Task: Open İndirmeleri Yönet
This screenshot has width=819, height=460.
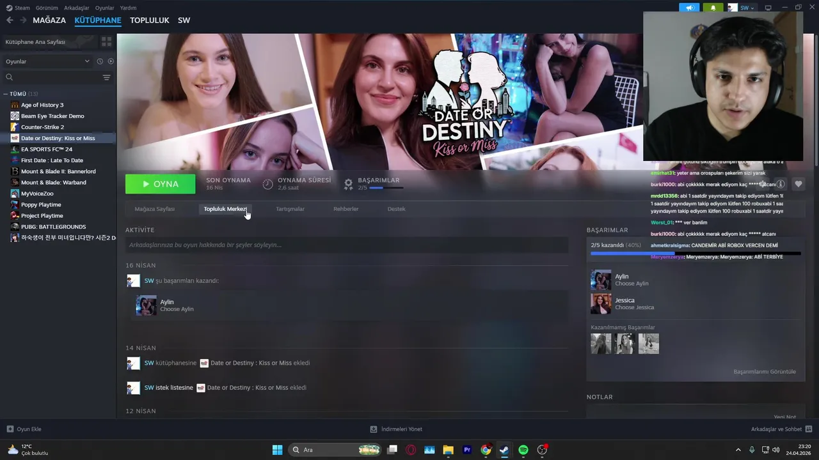Action: (x=396, y=429)
